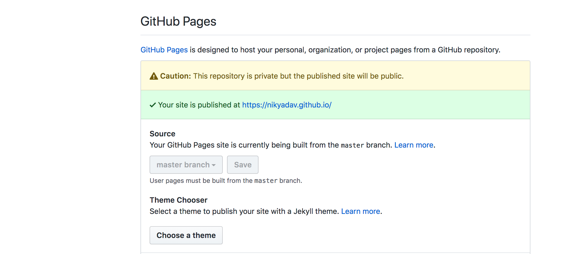Click the Theme Chooser heading

click(178, 200)
